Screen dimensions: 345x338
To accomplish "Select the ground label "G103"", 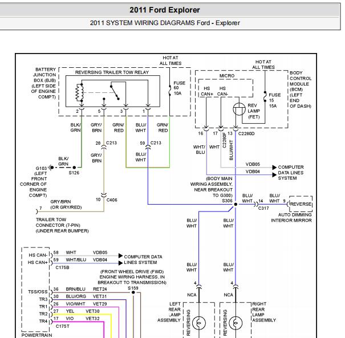I will [41, 169].
